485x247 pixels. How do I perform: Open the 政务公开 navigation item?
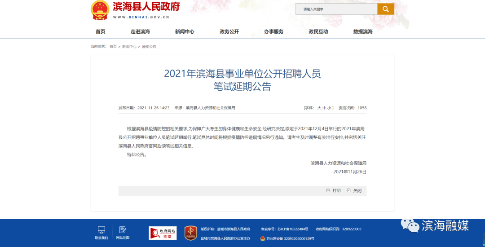229,31
